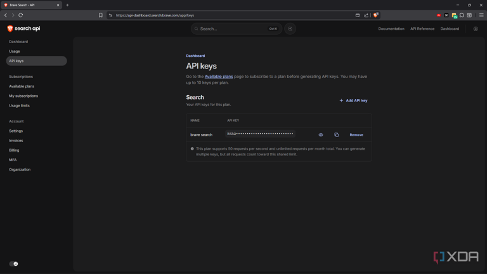Open API Reference in the top navigation
Screen dimensions: 487x274
[x=422, y=29]
